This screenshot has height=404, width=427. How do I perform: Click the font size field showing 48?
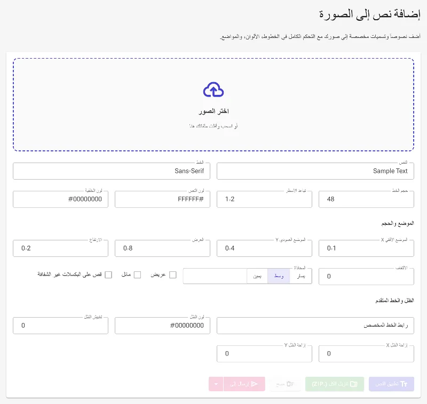click(366, 199)
